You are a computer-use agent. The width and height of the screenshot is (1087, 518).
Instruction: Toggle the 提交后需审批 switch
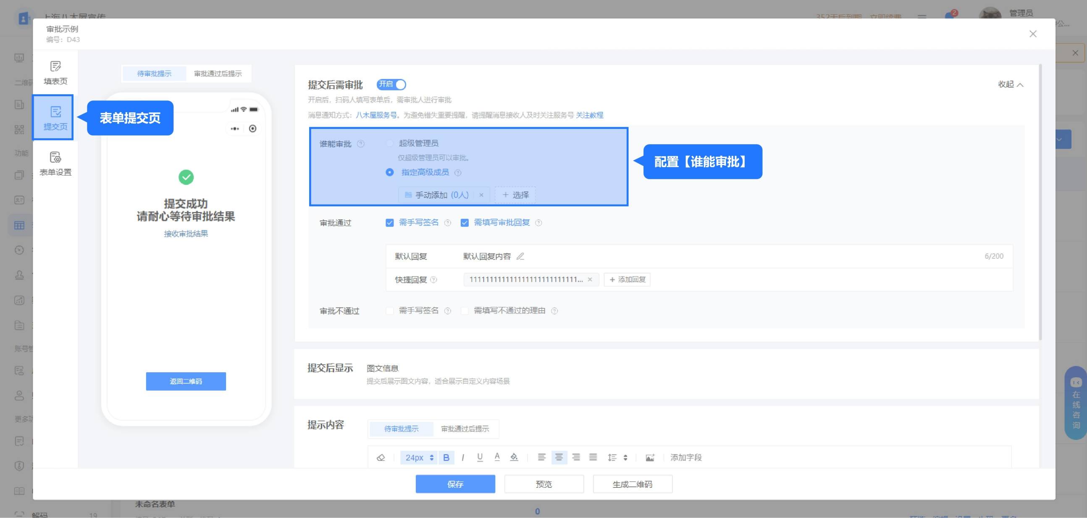click(x=391, y=85)
